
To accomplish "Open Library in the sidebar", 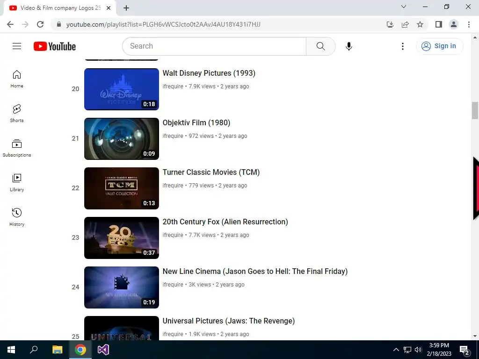I will click(x=17, y=183).
